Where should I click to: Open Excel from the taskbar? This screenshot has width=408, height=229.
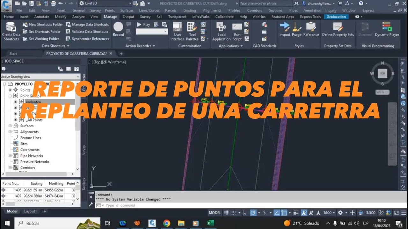point(210,223)
